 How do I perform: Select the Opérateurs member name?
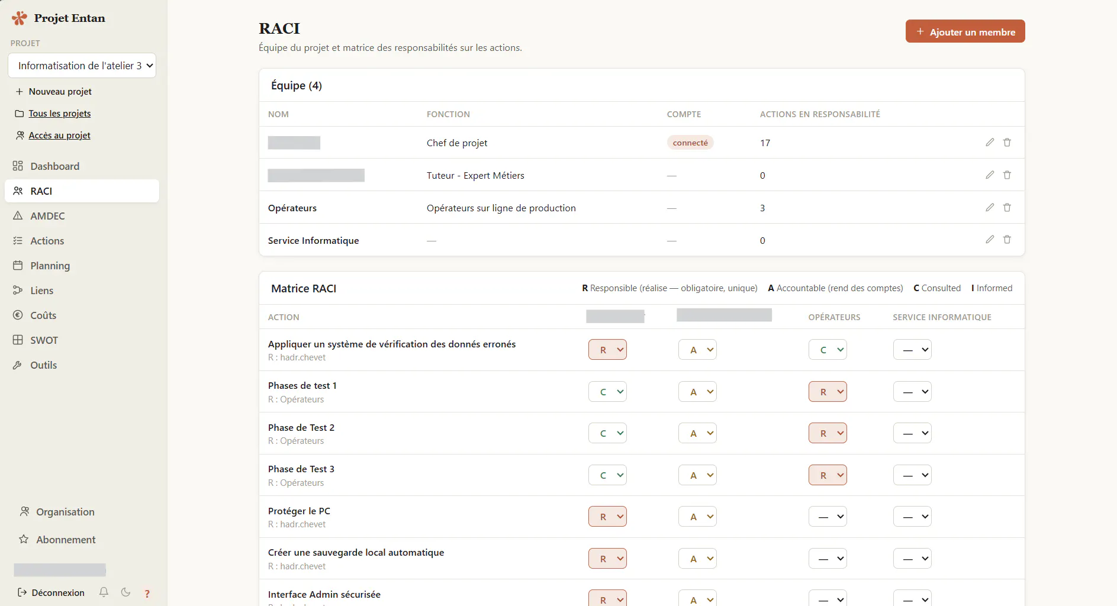(x=292, y=208)
